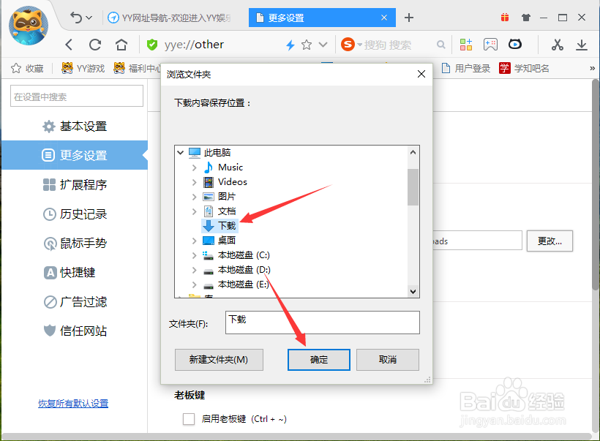
Task: Click folder tree scrollbar up arrow
Action: (413, 152)
